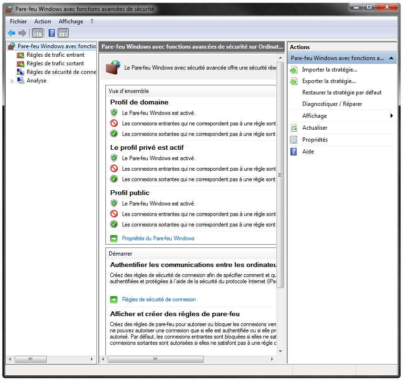The image size is (403, 381).
Task: Expand the Analyse tree node
Action: 12,81
